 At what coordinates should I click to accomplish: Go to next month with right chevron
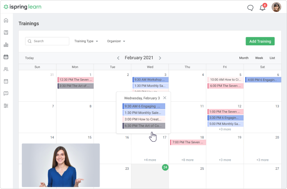pyautogui.click(x=160, y=58)
